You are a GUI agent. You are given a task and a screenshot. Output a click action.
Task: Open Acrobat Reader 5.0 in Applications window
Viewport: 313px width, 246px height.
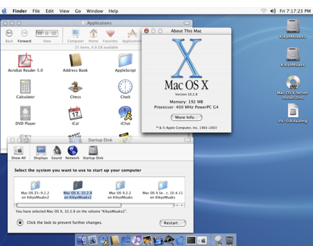tap(25, 60)
